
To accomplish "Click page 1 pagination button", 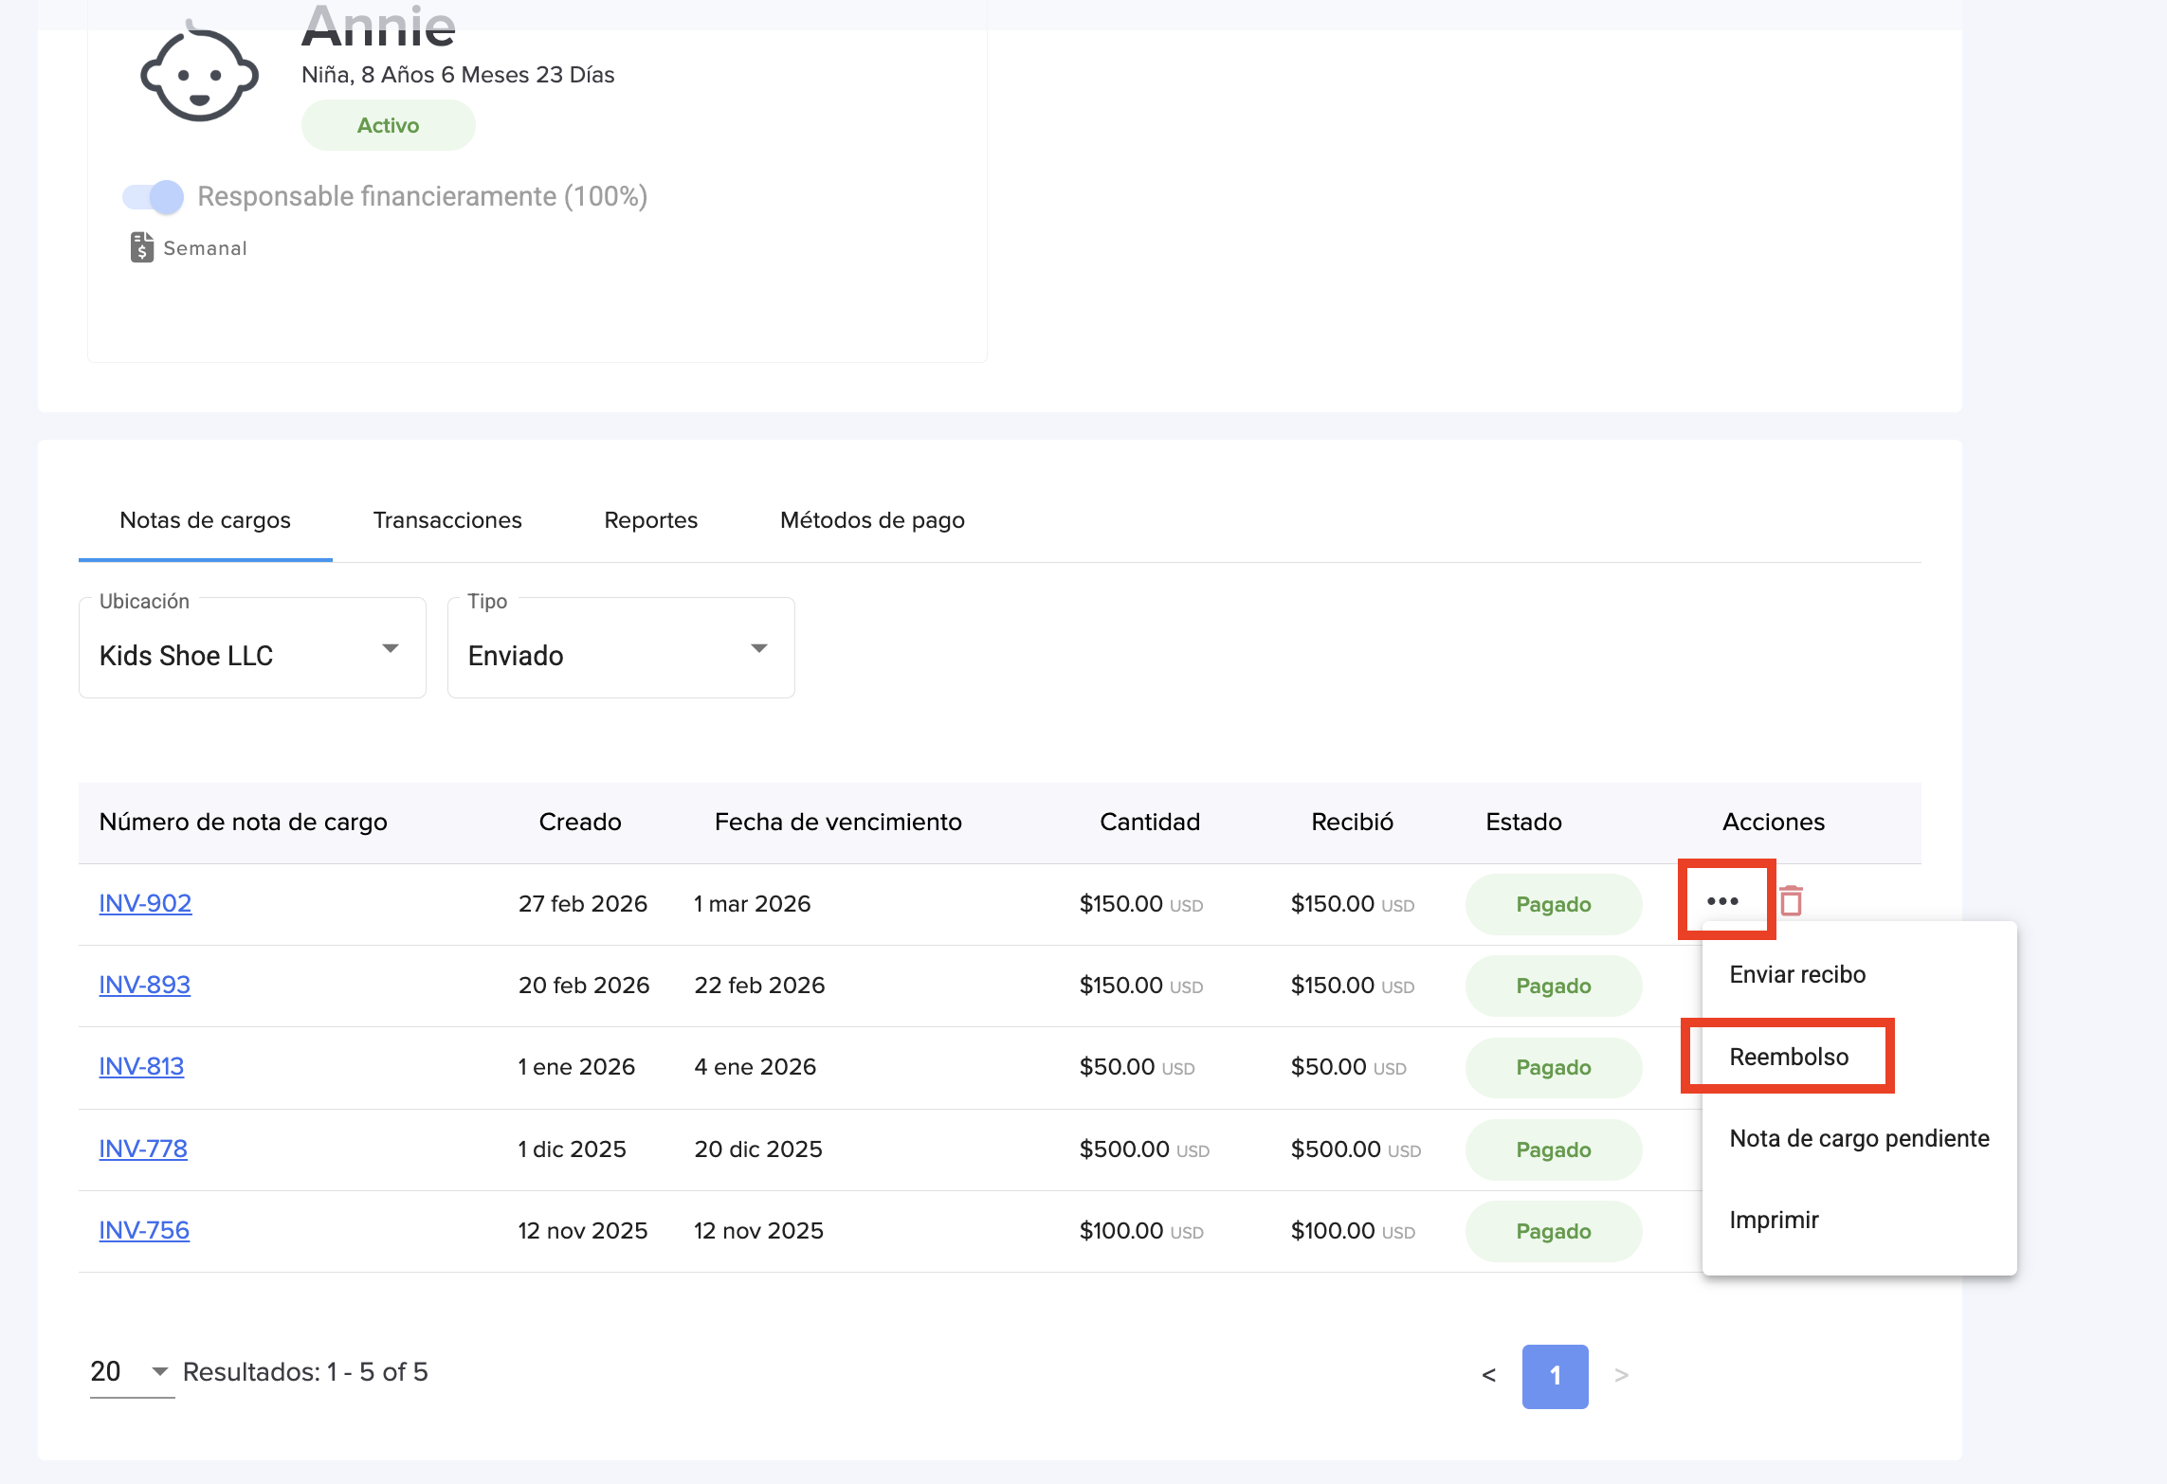I will (x=1555, y=1375).
